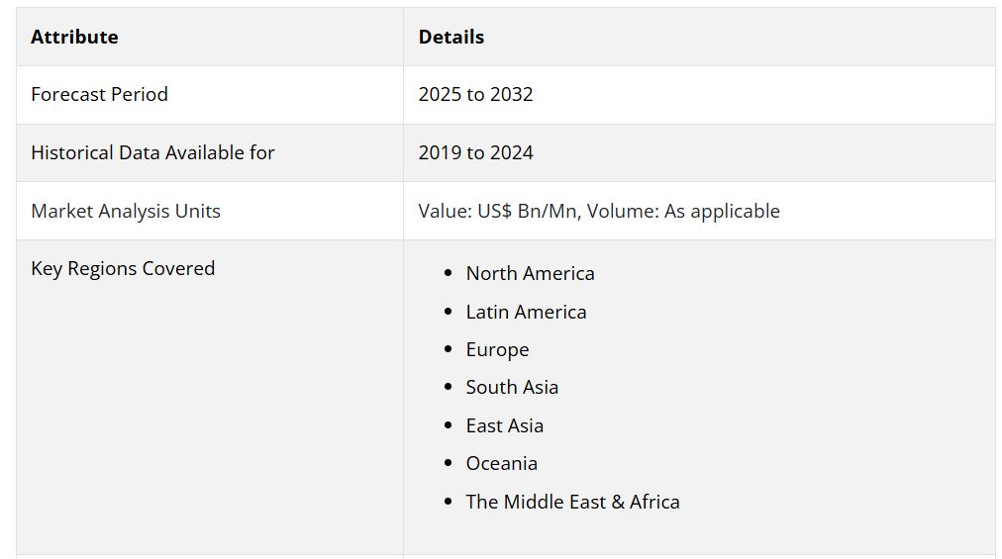Select East Asia in the regions list

(504, 425)
